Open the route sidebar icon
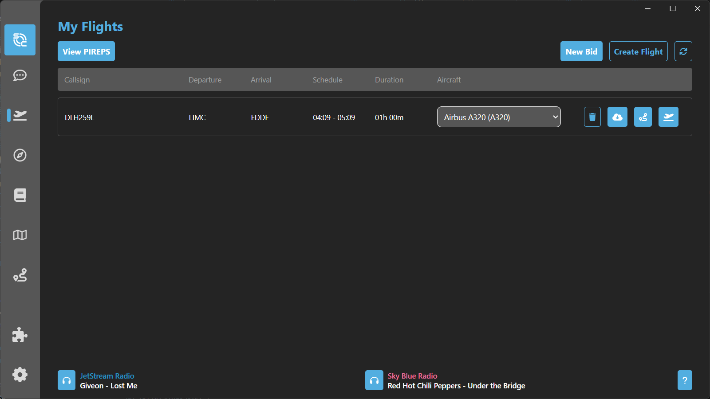The height and width of the screenshot is (399, 710). 20,275
